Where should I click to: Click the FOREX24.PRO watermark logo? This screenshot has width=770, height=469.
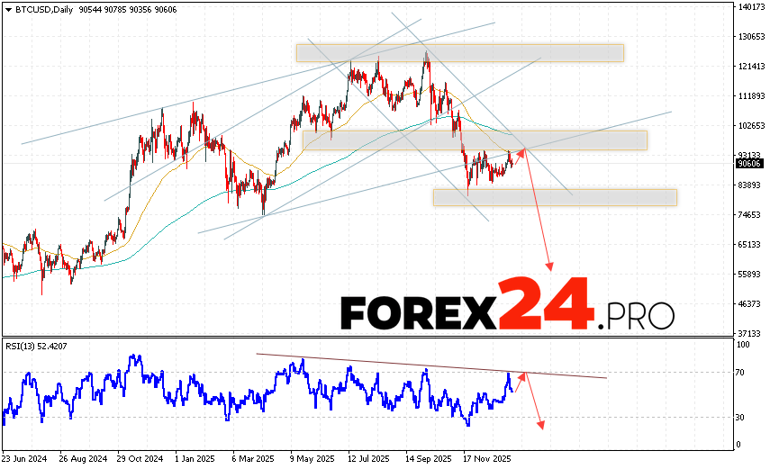(x=506, y=307)
